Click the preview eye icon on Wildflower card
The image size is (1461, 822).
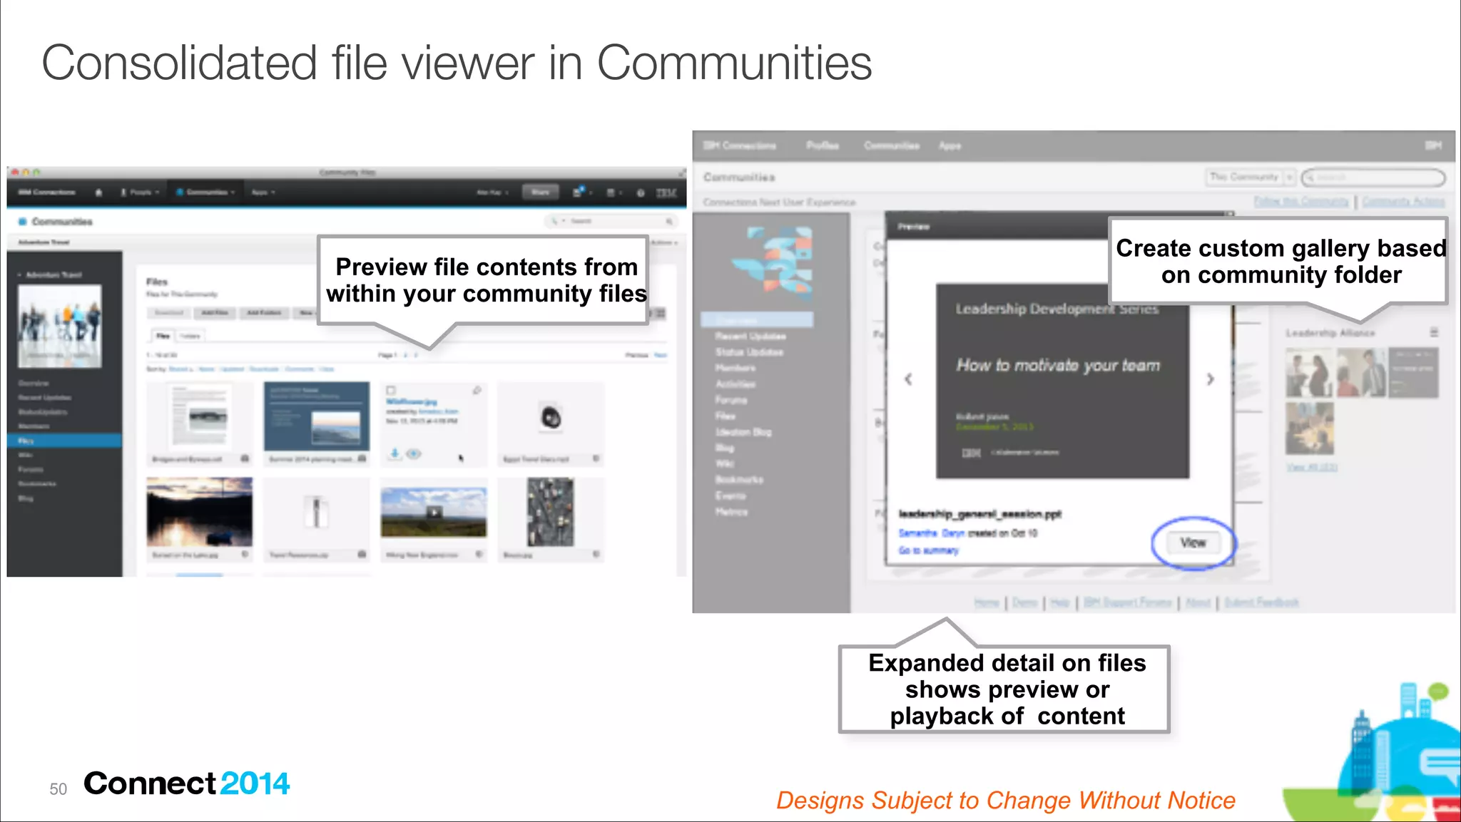pos(413,453)
